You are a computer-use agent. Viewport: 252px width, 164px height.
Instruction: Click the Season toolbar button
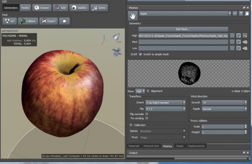(x=42, y=8)
